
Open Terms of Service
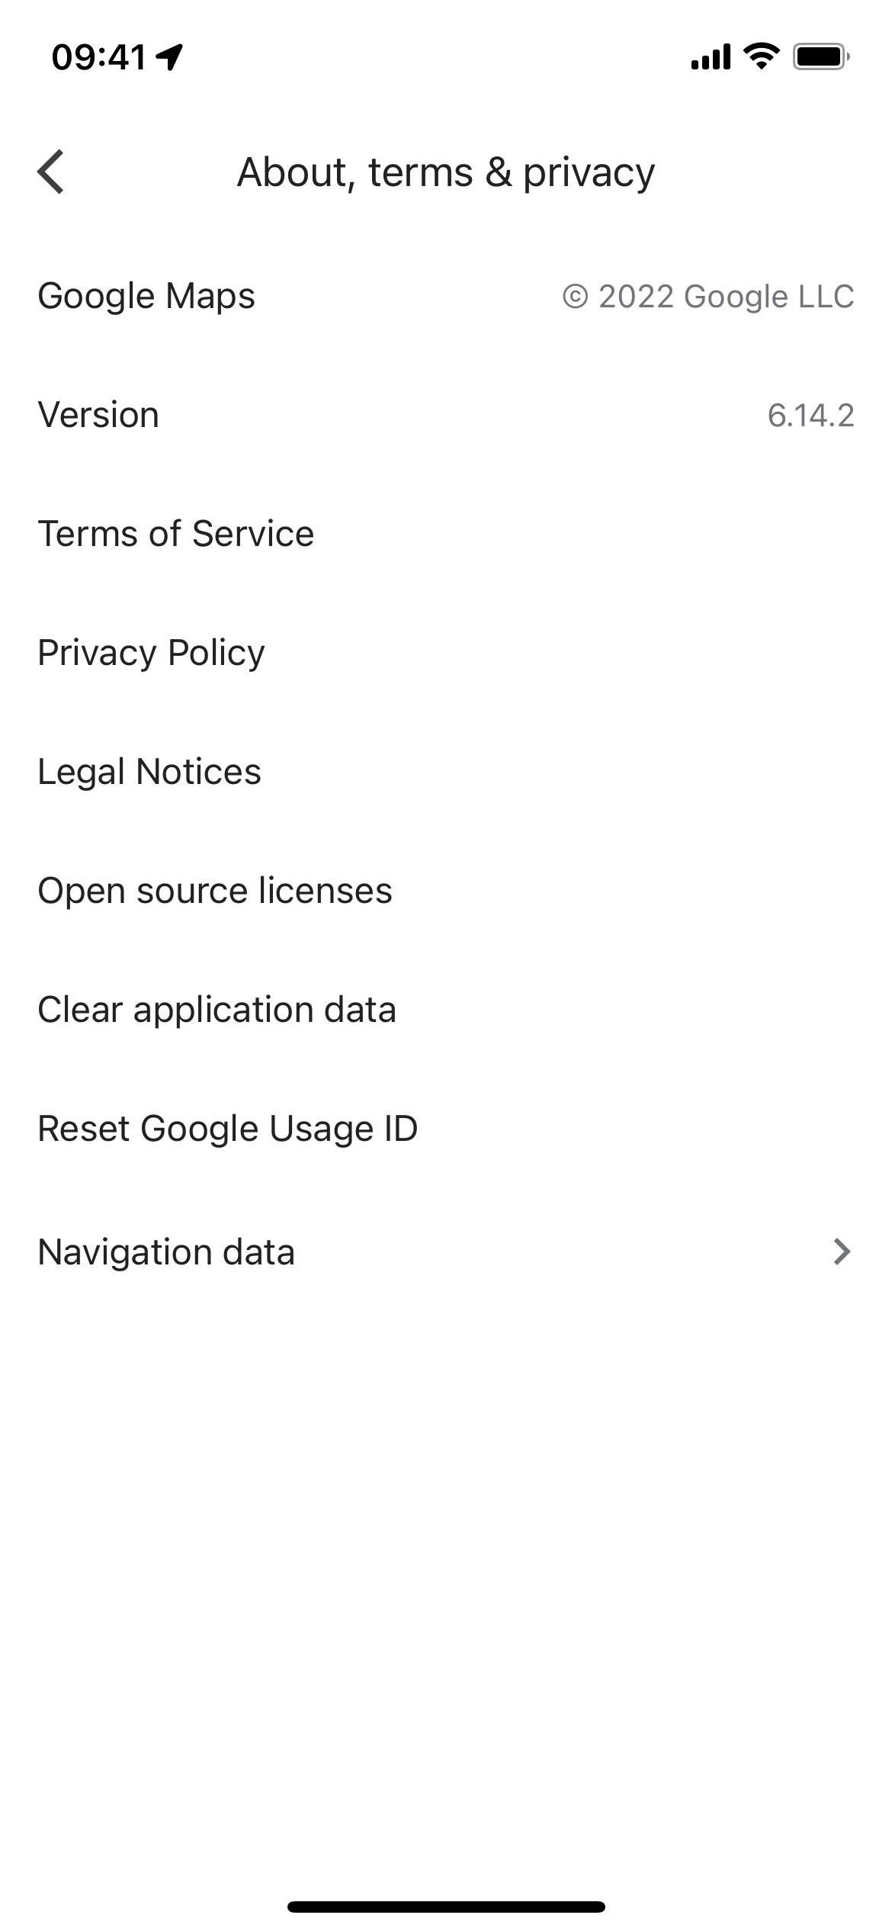176,534
